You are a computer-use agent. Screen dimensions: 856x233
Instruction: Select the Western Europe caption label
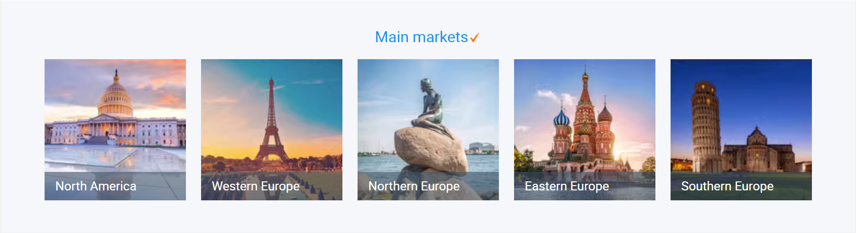click(256, 186)
